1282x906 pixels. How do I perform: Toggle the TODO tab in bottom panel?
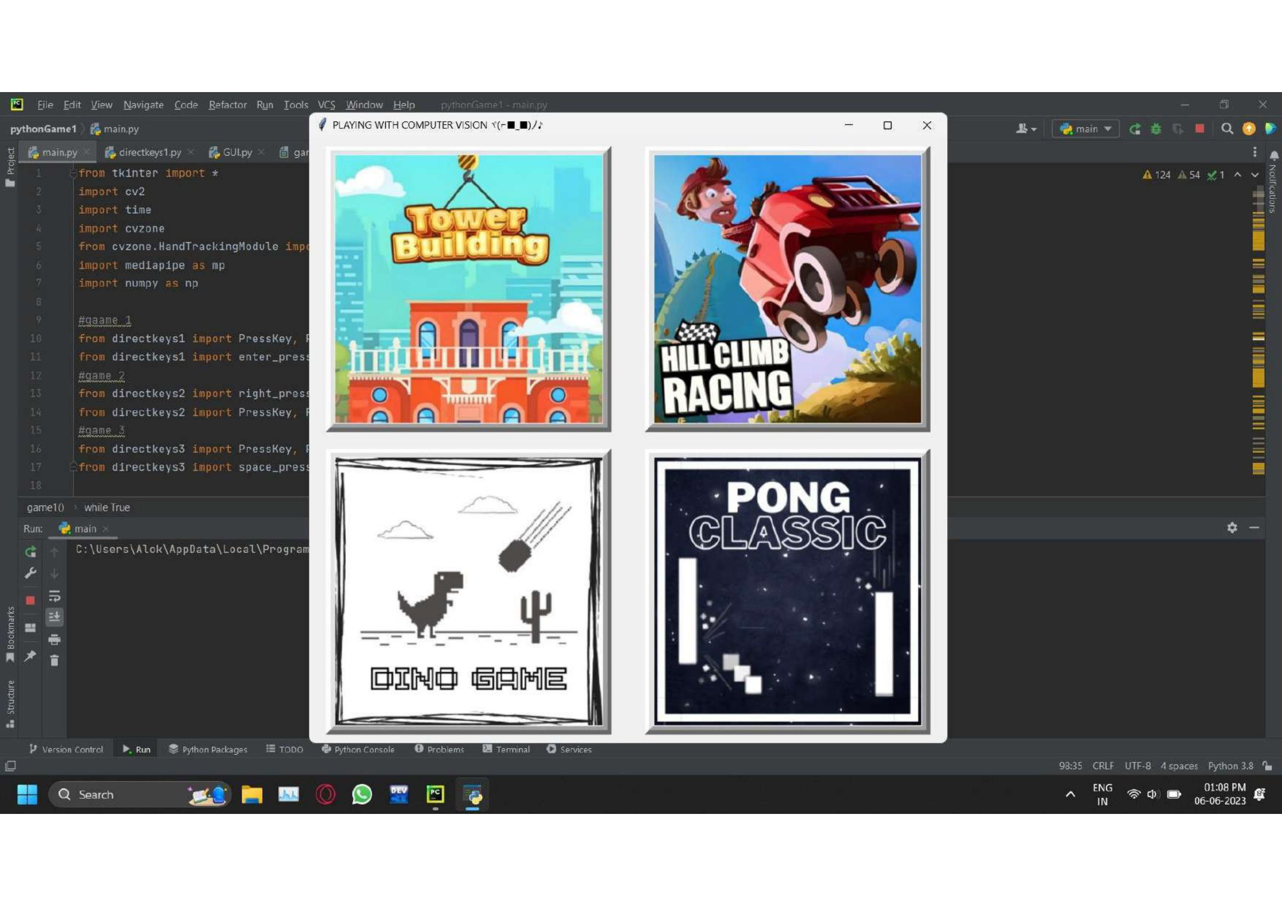284,748
